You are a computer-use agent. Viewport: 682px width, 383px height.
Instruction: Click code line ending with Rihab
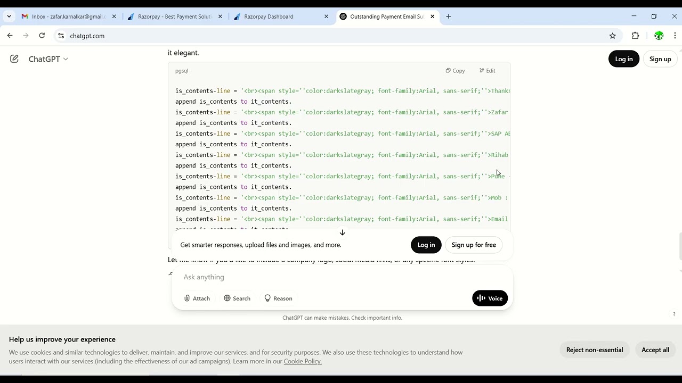tap(343, 155)
